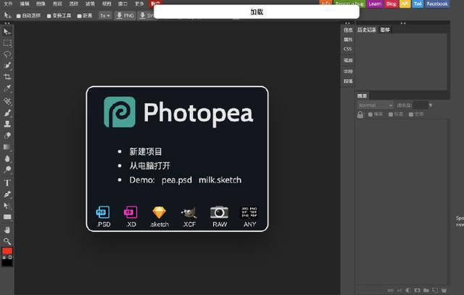Screen dimensions: 464x295
Task: Collapse the left toolbar double-arrow
Action: pos(7,23)
